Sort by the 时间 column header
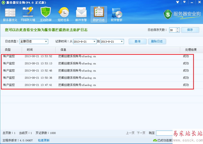The image size is (203, 144). tap(39, 50)
